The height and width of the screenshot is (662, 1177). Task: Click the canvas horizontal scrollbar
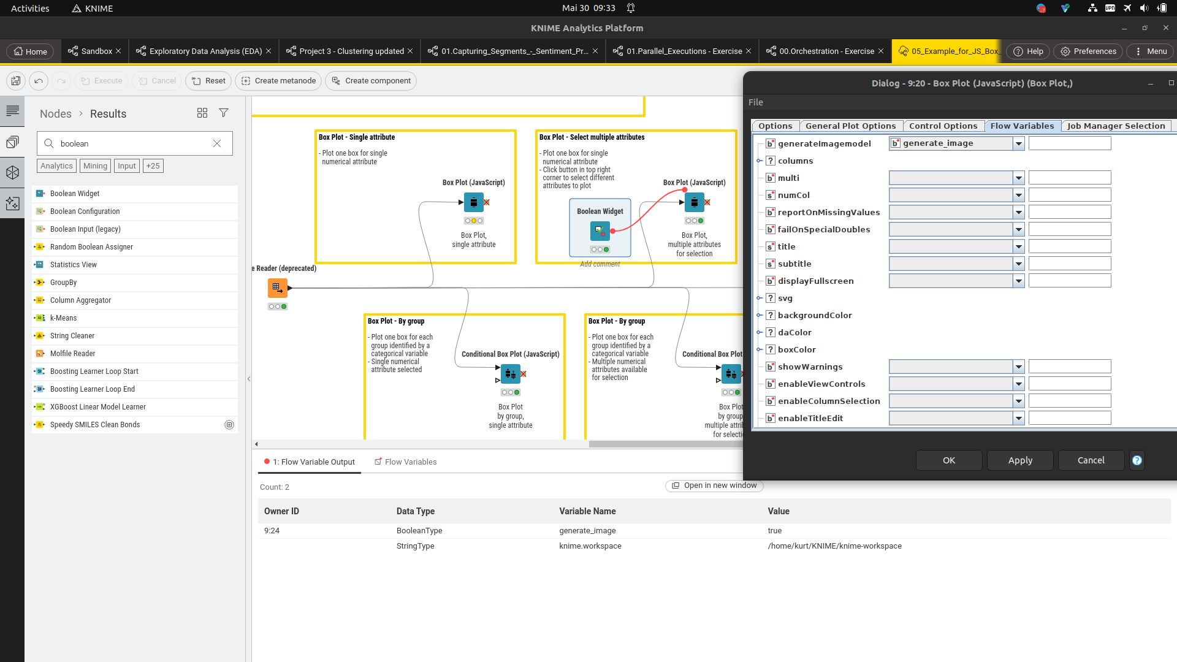click(665, 444)
